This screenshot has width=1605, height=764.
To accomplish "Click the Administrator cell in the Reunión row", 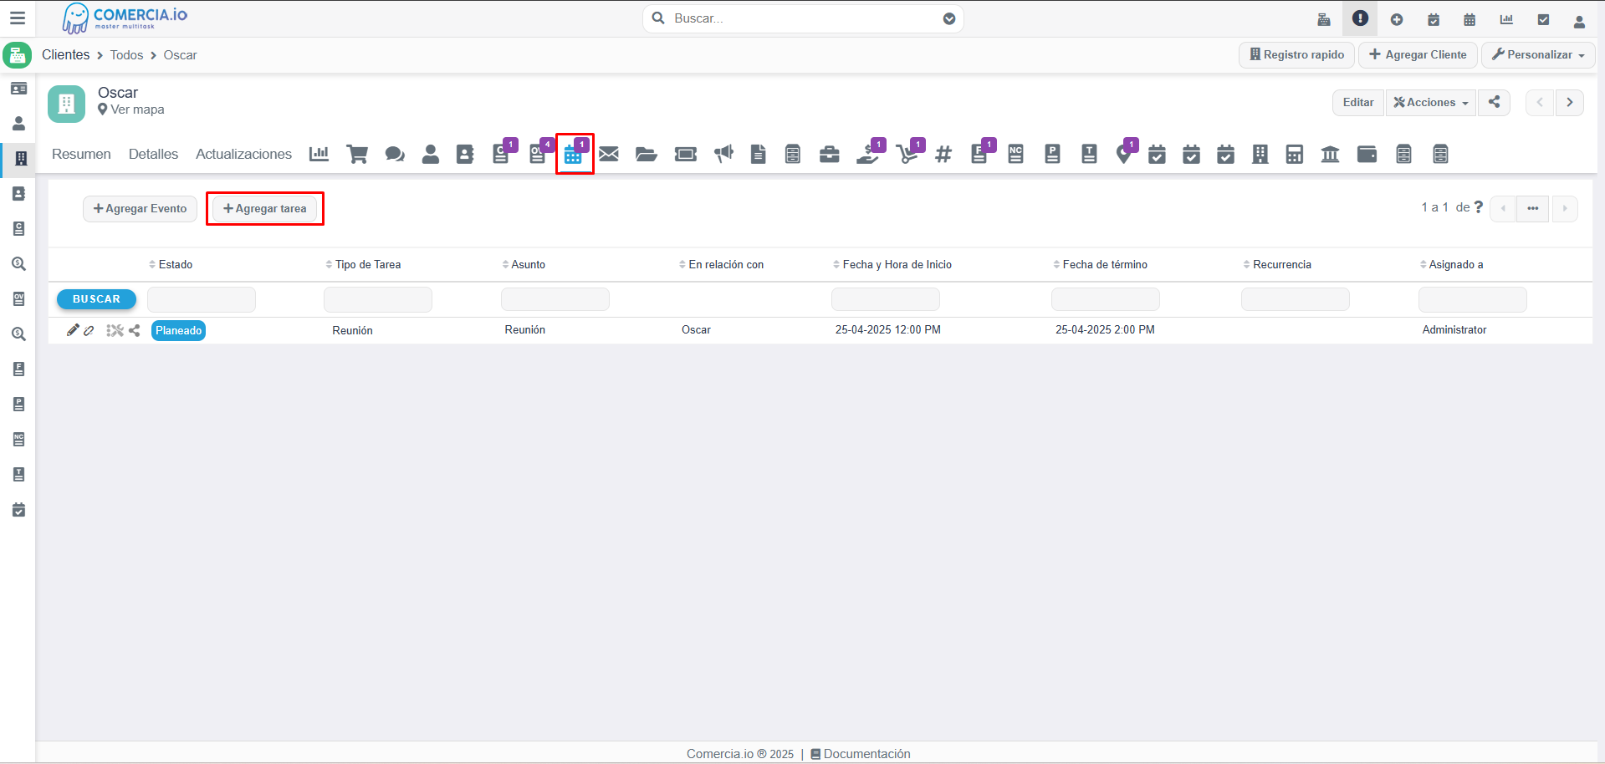I will [x=1454, y=330].
